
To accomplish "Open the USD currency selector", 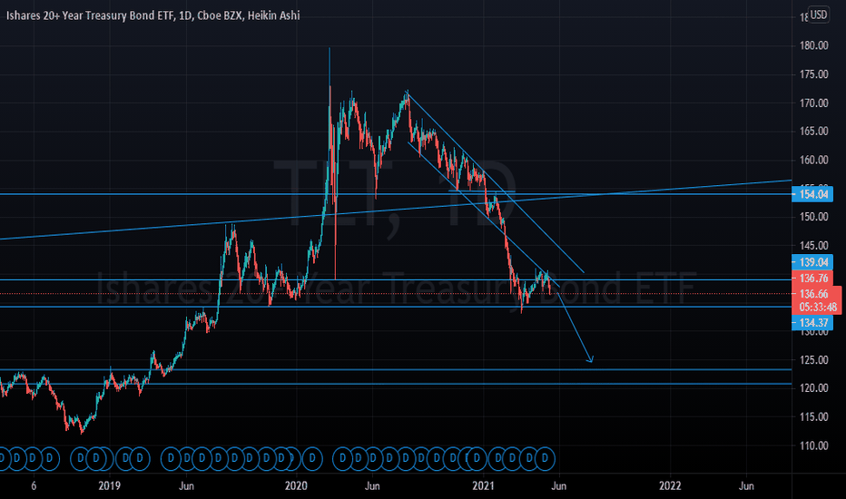I will 819,15.
